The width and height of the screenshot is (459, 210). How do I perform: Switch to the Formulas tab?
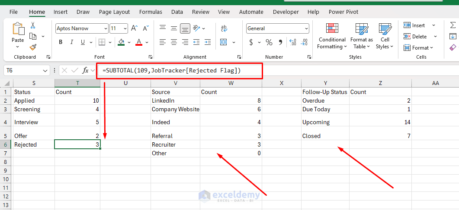(151, 12)
